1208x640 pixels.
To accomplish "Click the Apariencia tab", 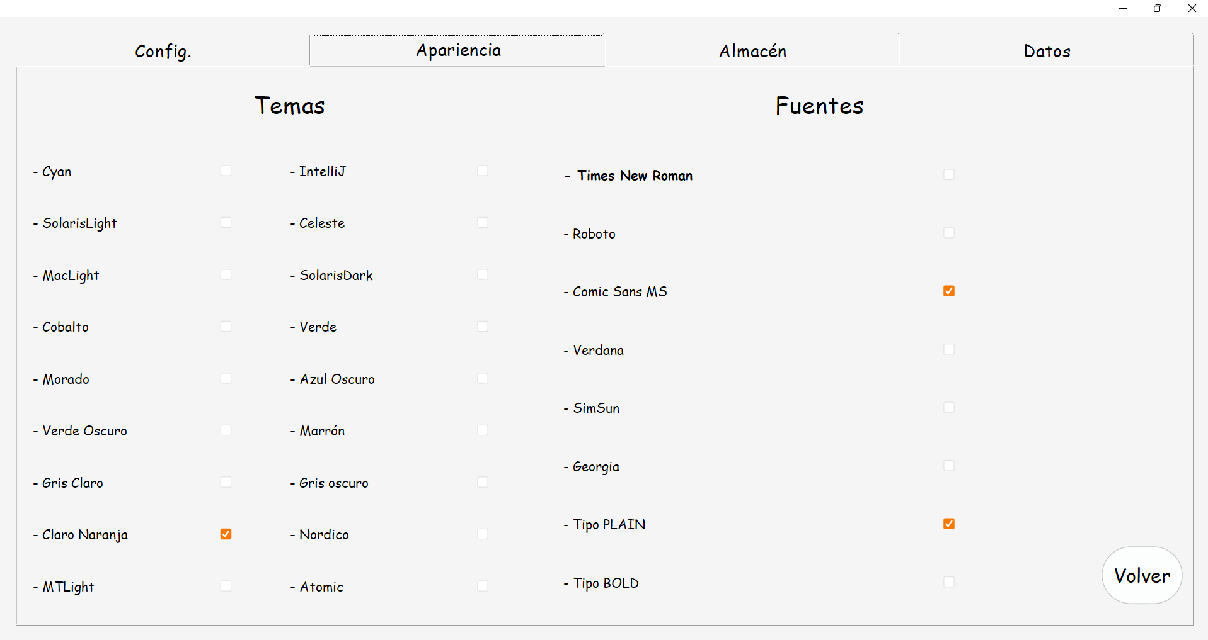I will pos(457,50).
